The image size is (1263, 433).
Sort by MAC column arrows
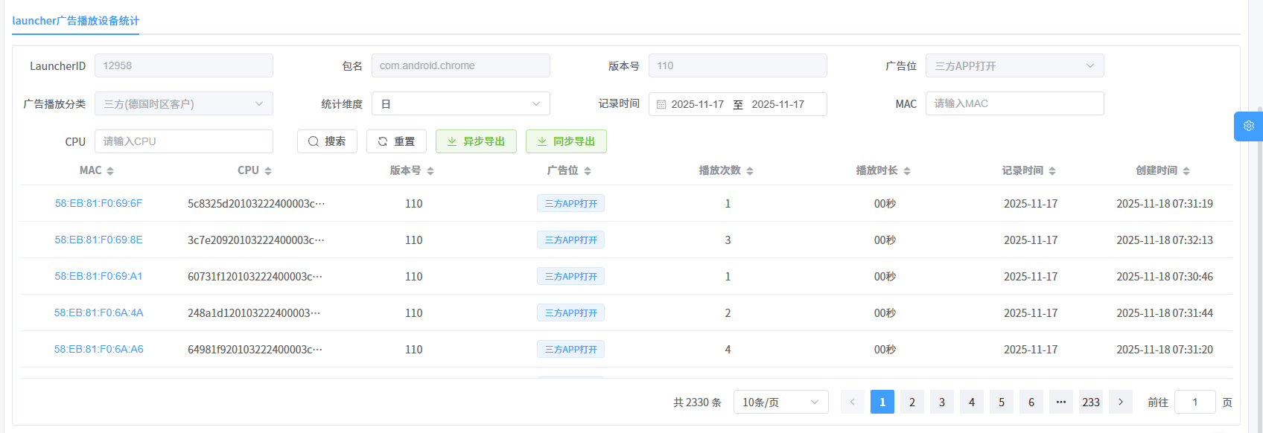110,171
